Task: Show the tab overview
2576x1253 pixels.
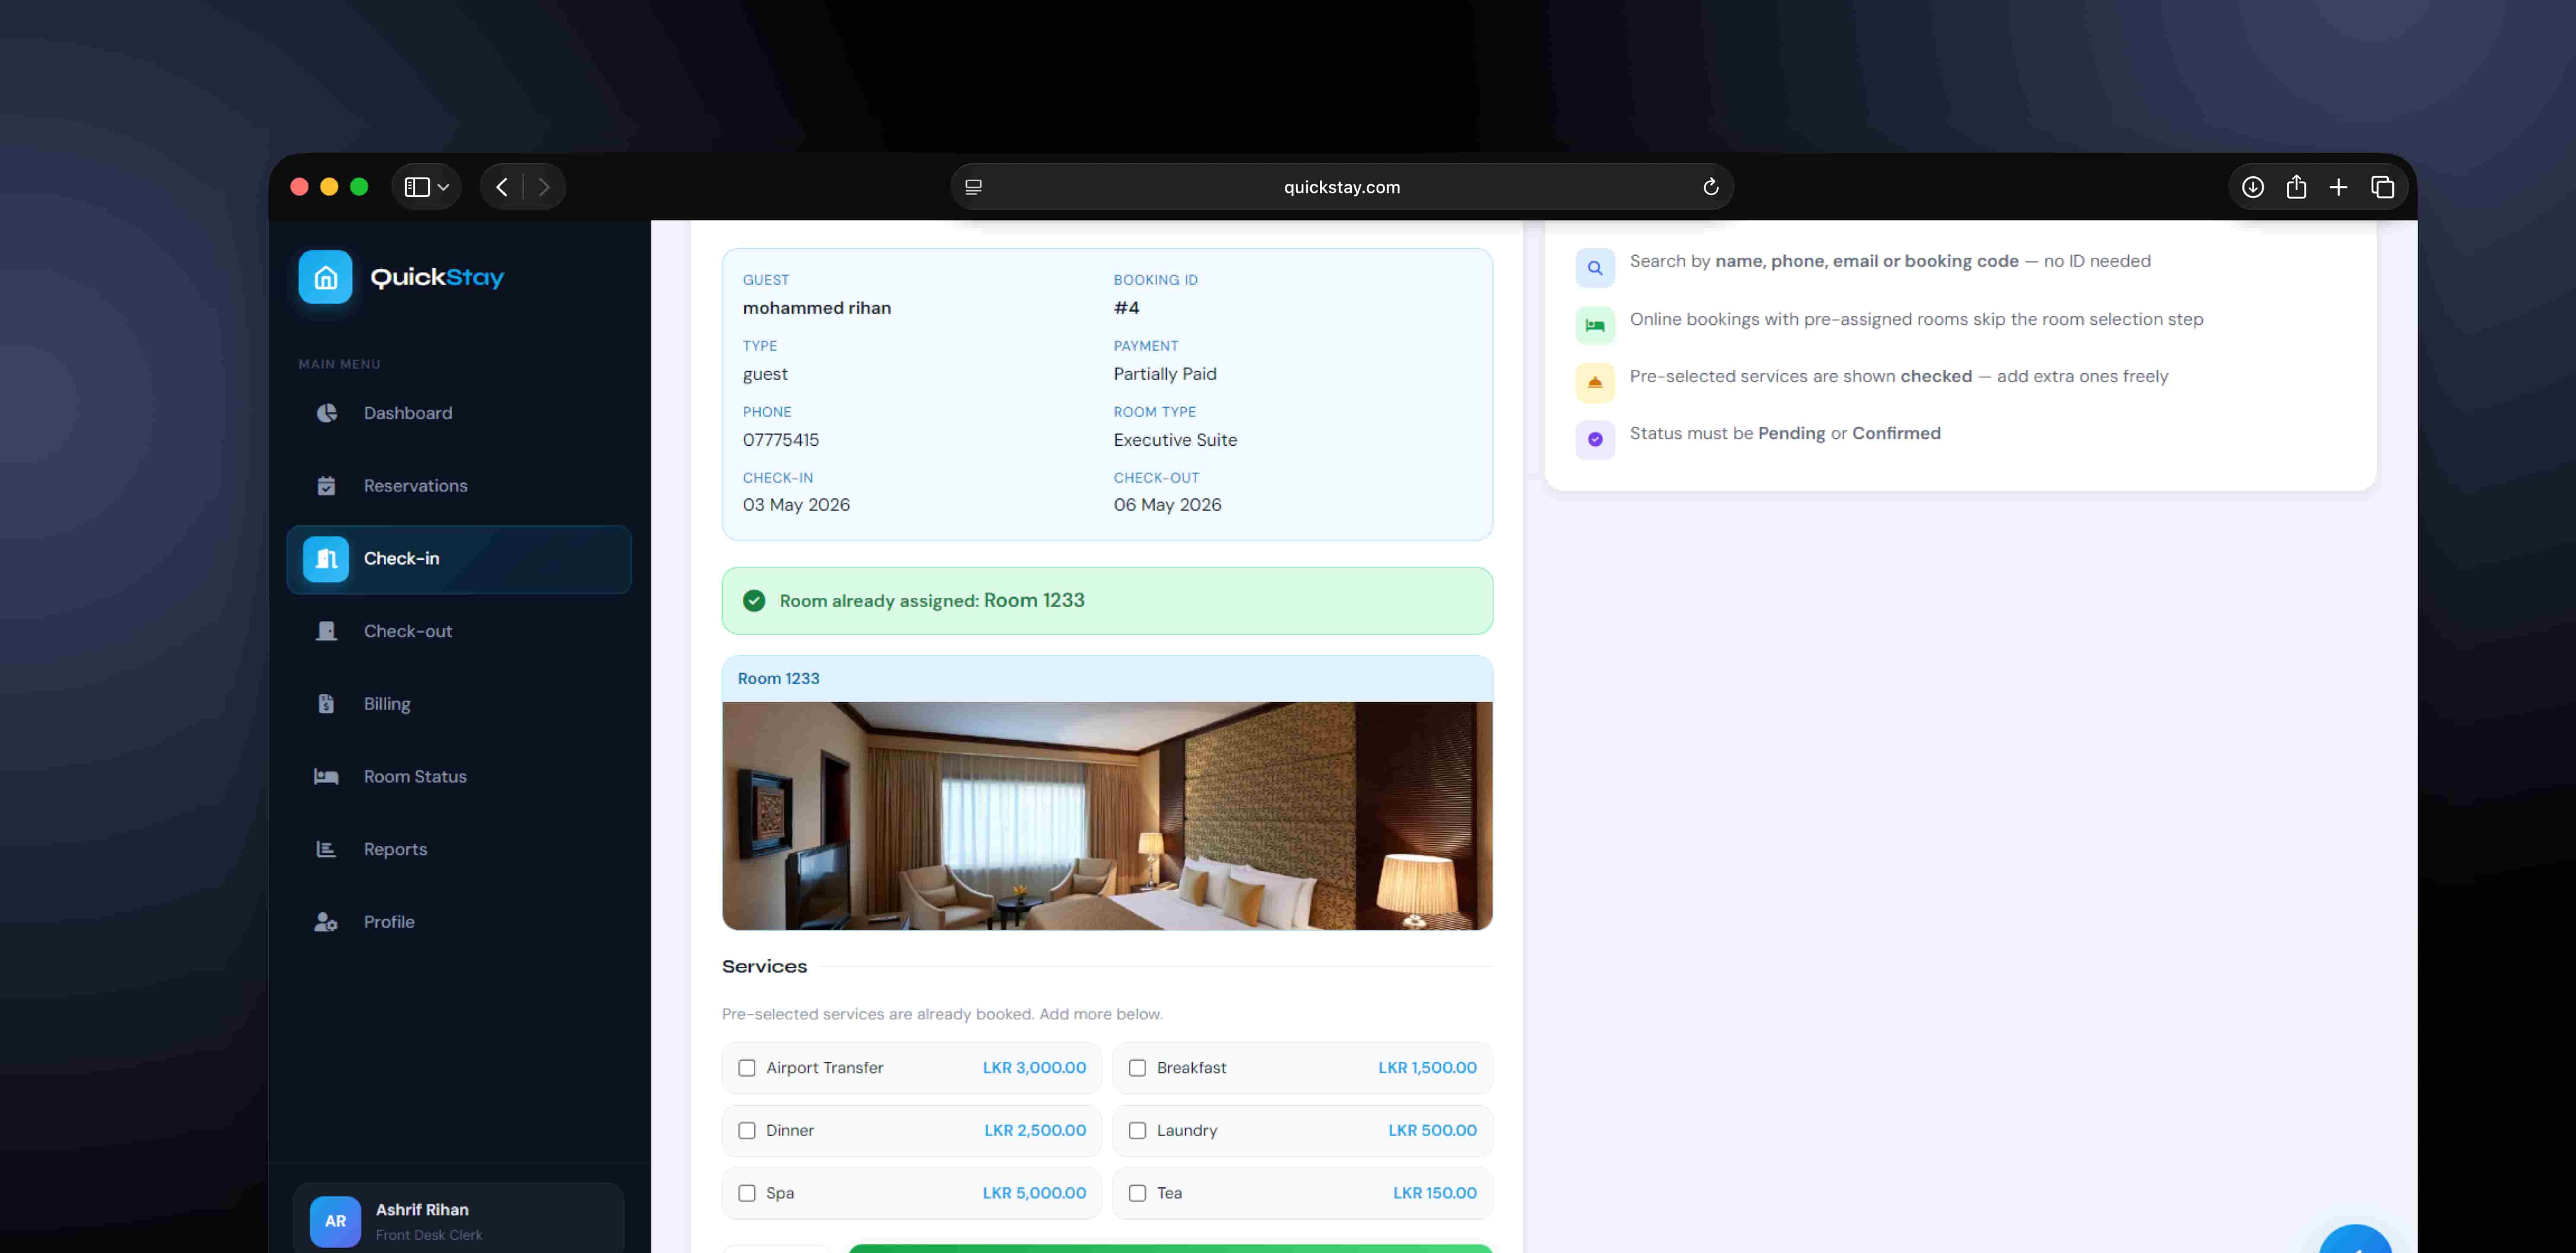Action: coord(2382,187)
